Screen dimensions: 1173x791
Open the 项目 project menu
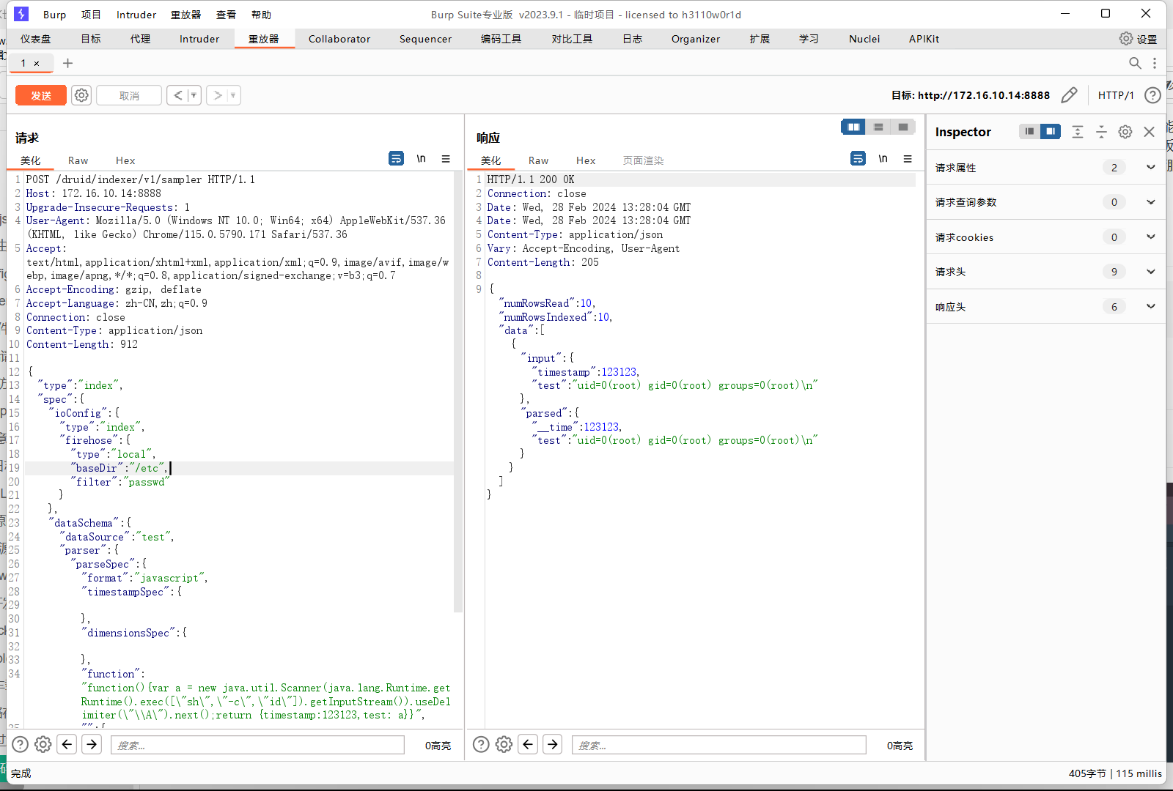(x=91, y=15)
